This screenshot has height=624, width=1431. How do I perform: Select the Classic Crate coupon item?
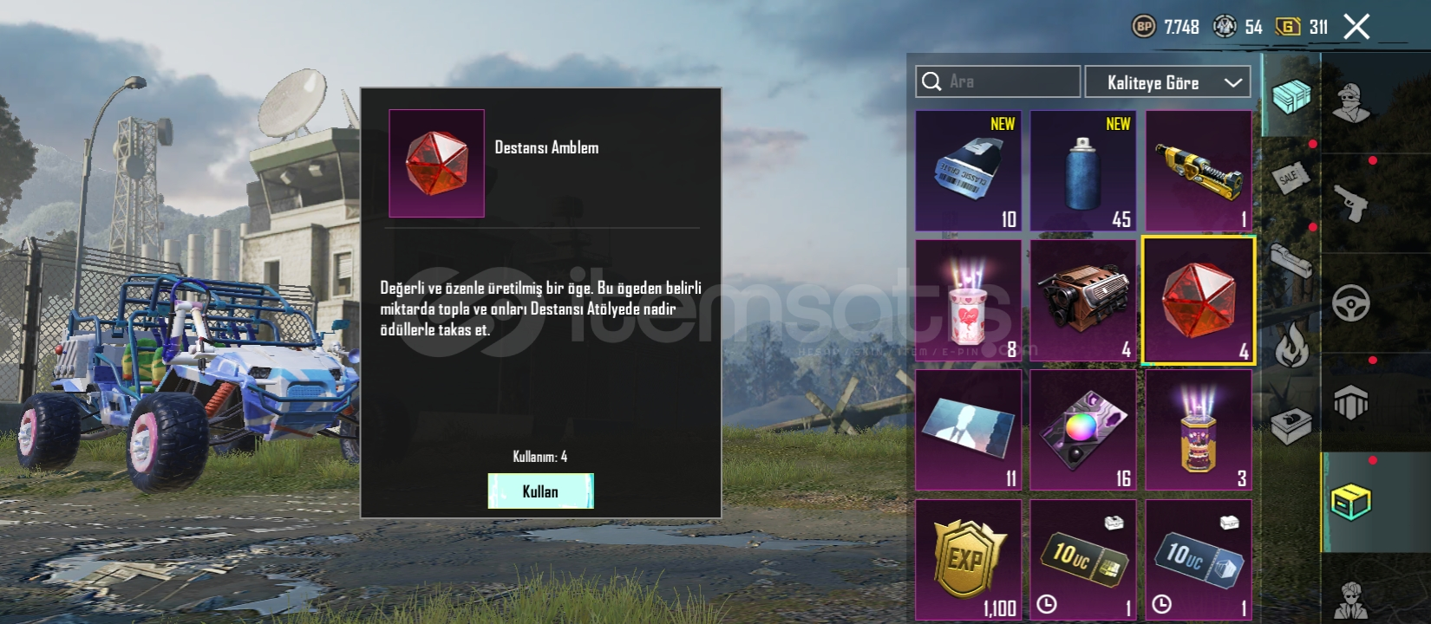pos(969,171)
